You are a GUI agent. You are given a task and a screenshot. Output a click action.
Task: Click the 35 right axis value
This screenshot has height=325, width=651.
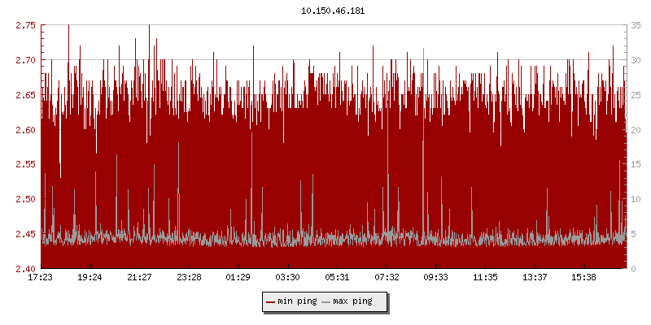coord(636,26)
